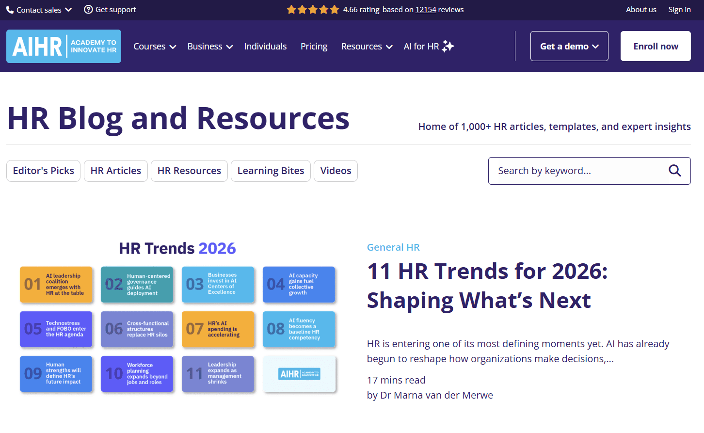Click the Sign in link
Viewport: 704px width, 433px height.
pyautogui.click(x=679, y=10)
